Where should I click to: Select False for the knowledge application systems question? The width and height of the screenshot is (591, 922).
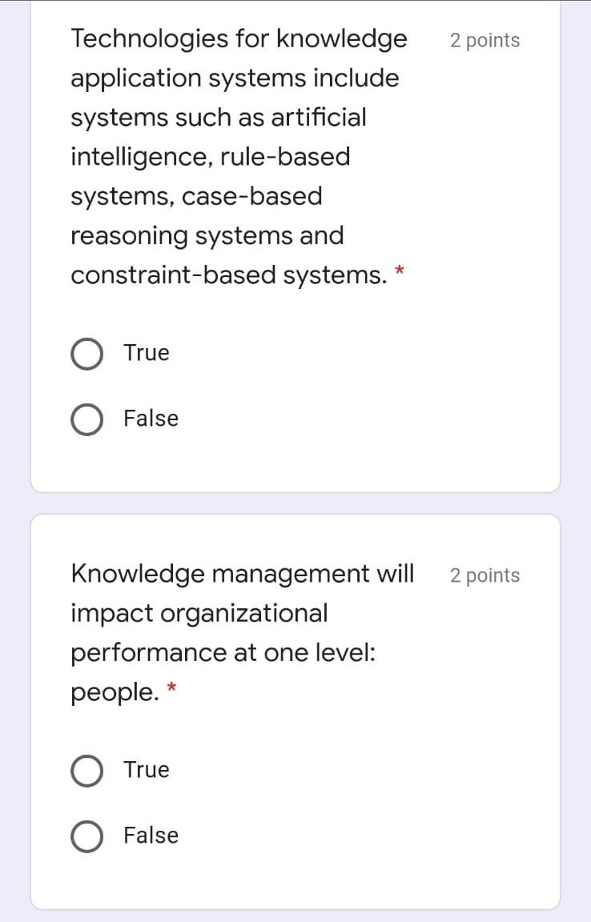tap(87, 419)
